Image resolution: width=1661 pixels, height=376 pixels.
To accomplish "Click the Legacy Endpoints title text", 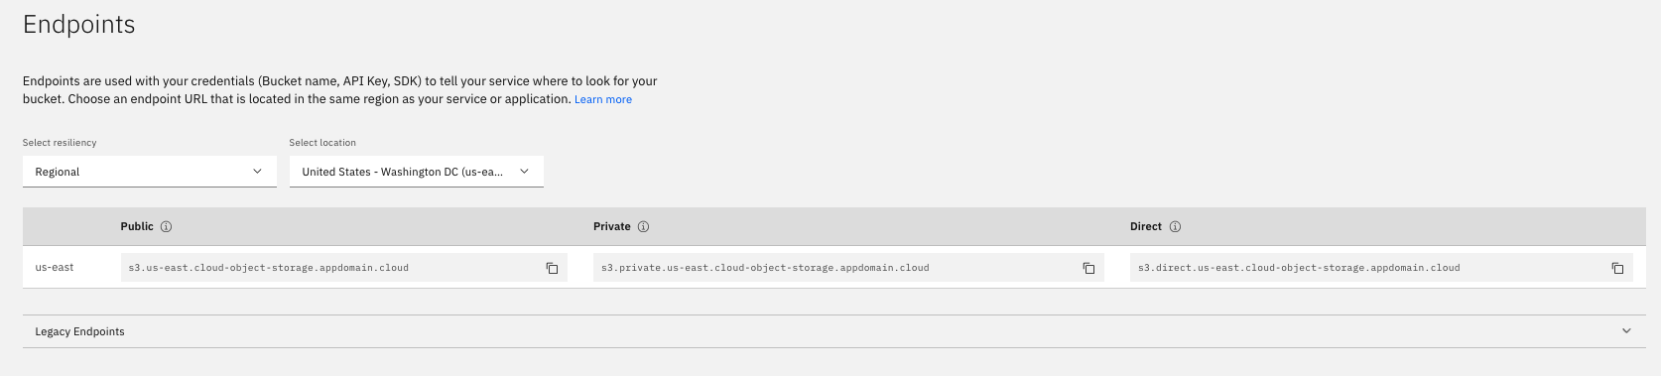I will pyautogui.click(x=79, y=331).
